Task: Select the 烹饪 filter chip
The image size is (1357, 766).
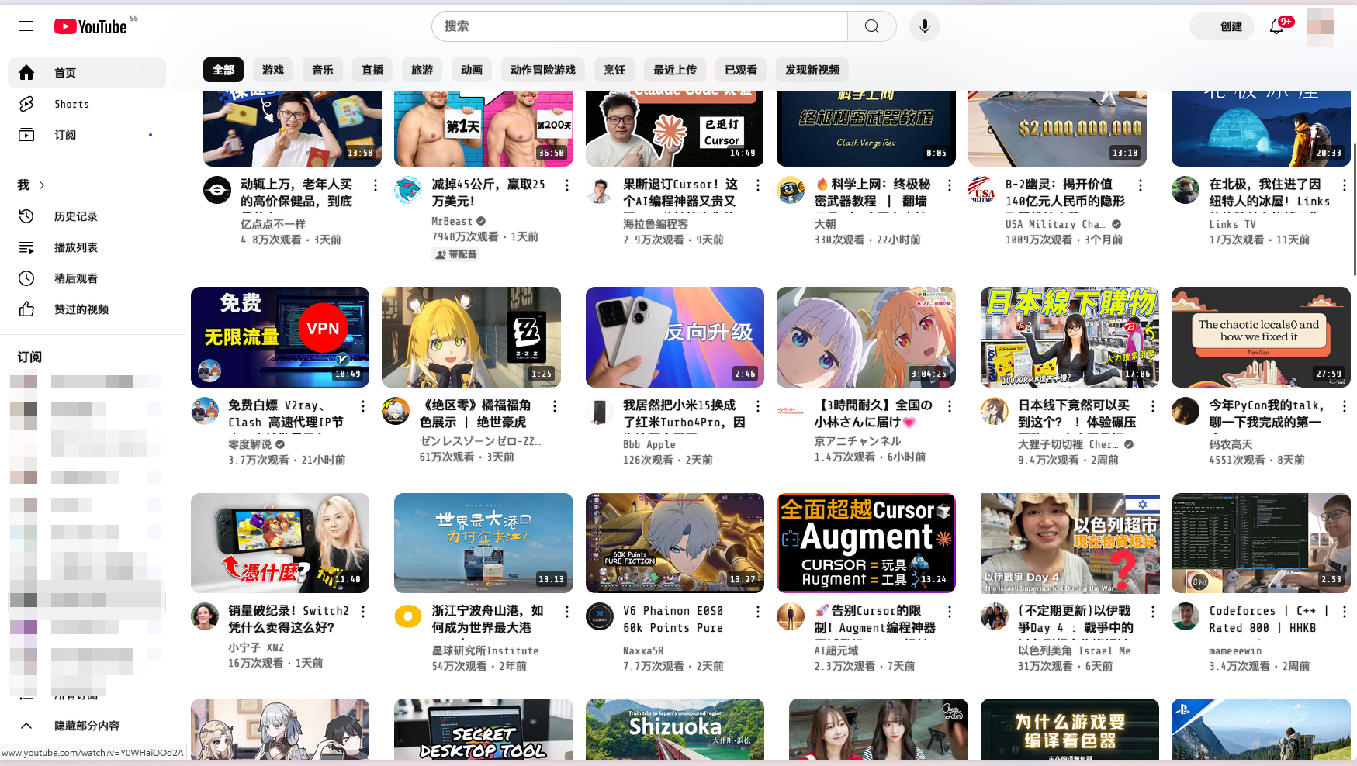Action: (614, 70)
